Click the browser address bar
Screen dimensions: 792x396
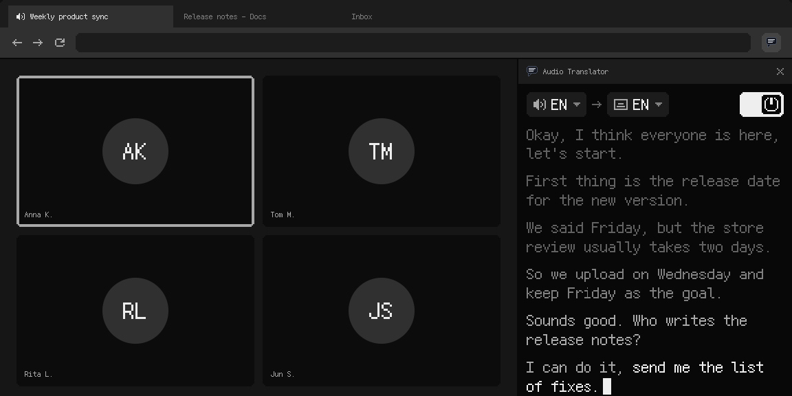point(413,43)
